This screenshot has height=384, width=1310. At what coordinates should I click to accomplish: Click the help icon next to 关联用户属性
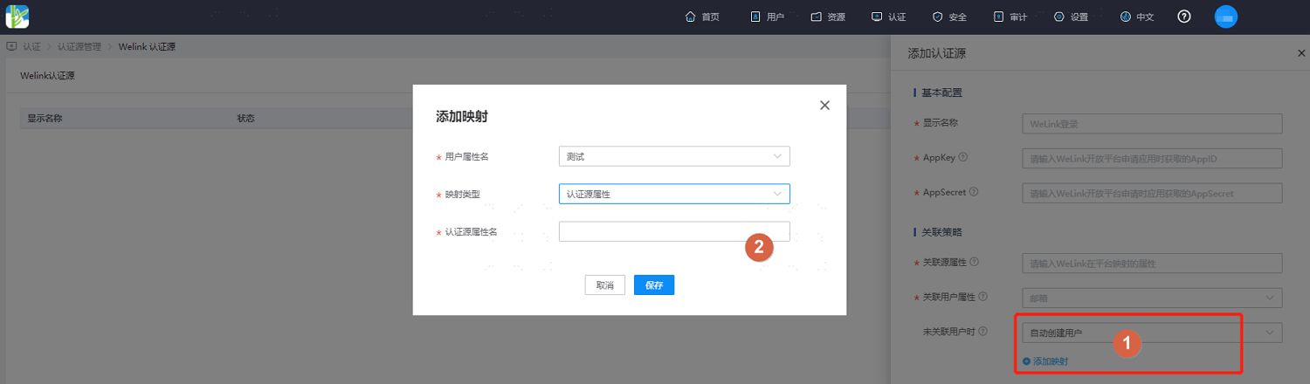point(983,297)
